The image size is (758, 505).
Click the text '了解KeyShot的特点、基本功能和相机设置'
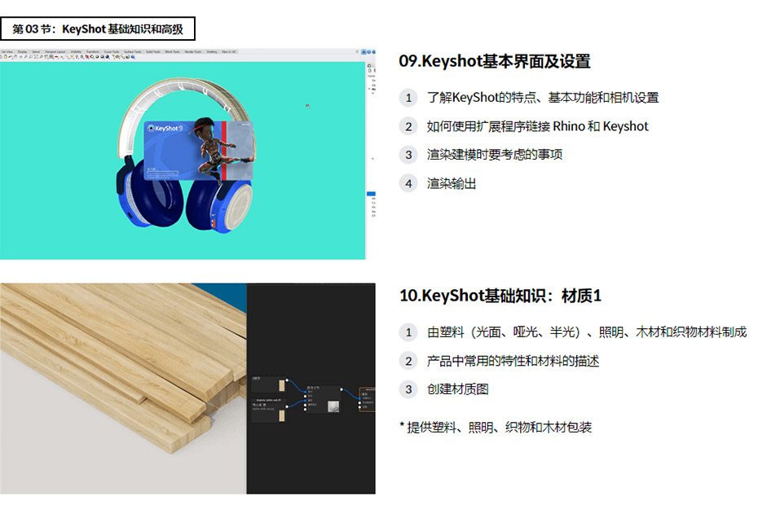click(543, 98)
